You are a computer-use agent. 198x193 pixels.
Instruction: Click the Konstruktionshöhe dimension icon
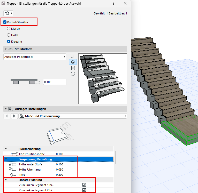tap(14, 154)
